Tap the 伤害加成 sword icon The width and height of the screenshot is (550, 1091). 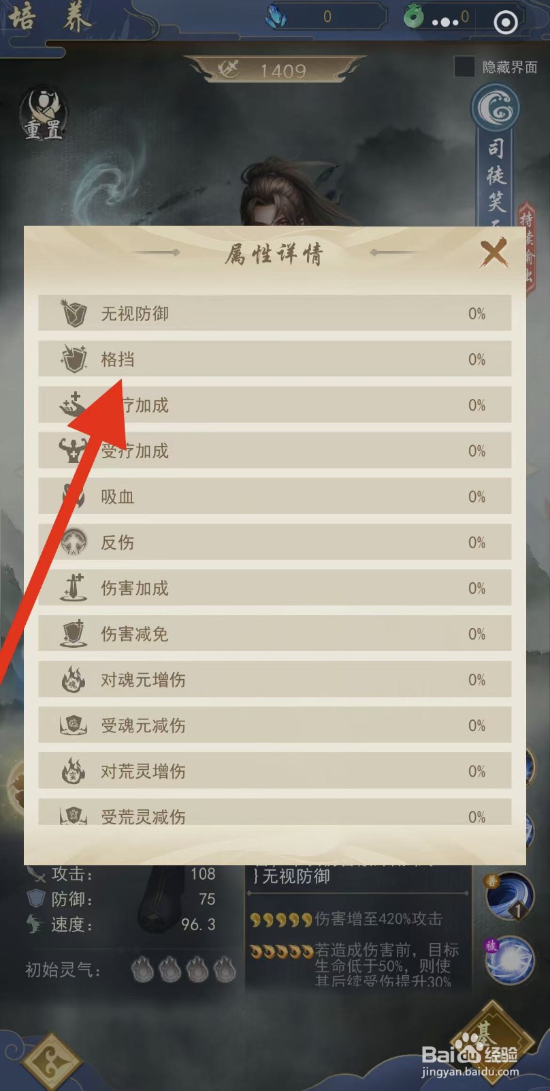(x=74, y=588)
